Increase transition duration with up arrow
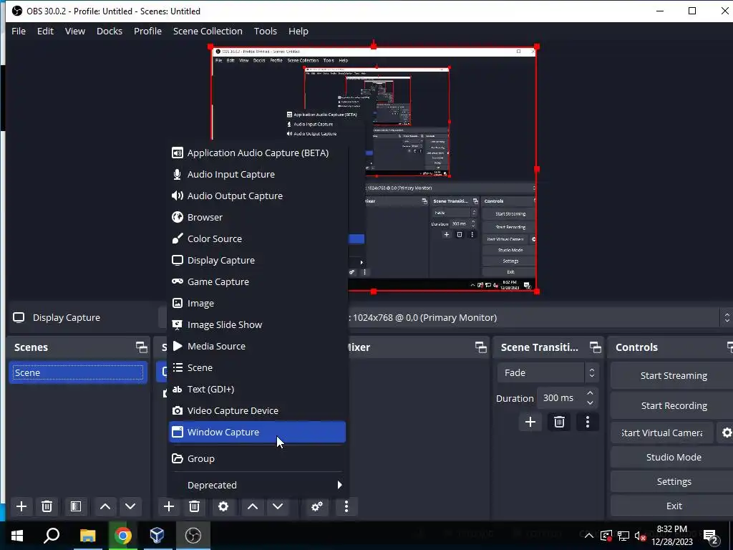This screenshot has height=550, width=733. [x=590, y=393]
